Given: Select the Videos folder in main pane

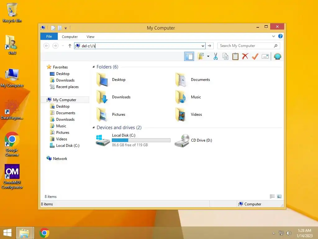Looking at the screenshot, I should (189, 115).
